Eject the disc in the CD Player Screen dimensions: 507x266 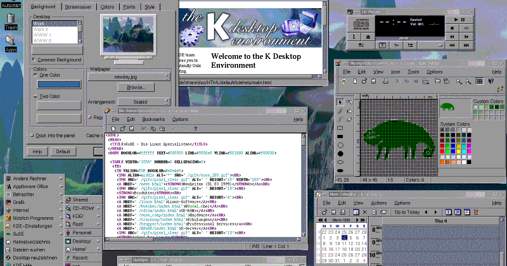[368, 37]
